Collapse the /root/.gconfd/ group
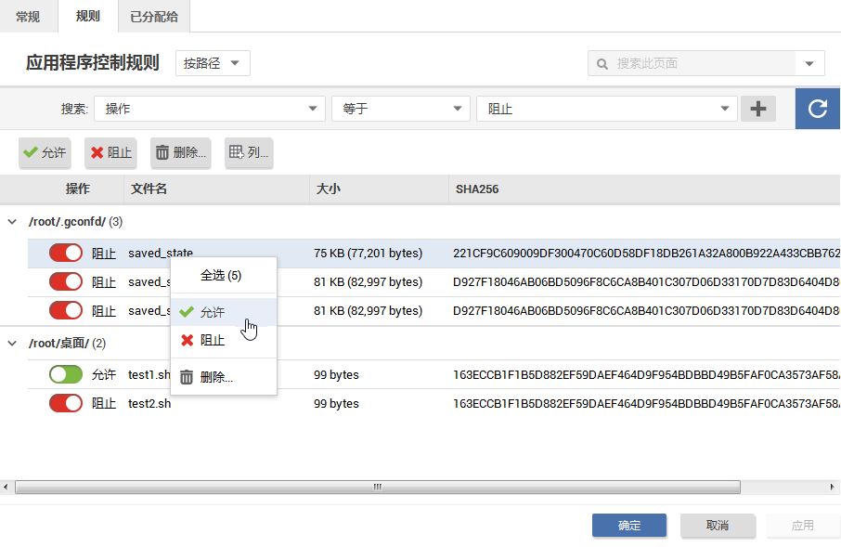 [12, 222]
